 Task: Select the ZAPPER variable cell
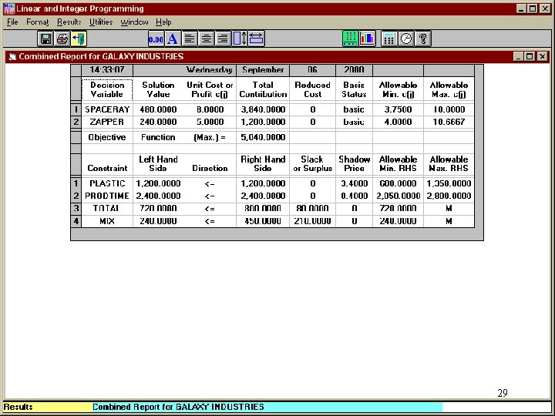pyautogui.click(x=107, y=122)
